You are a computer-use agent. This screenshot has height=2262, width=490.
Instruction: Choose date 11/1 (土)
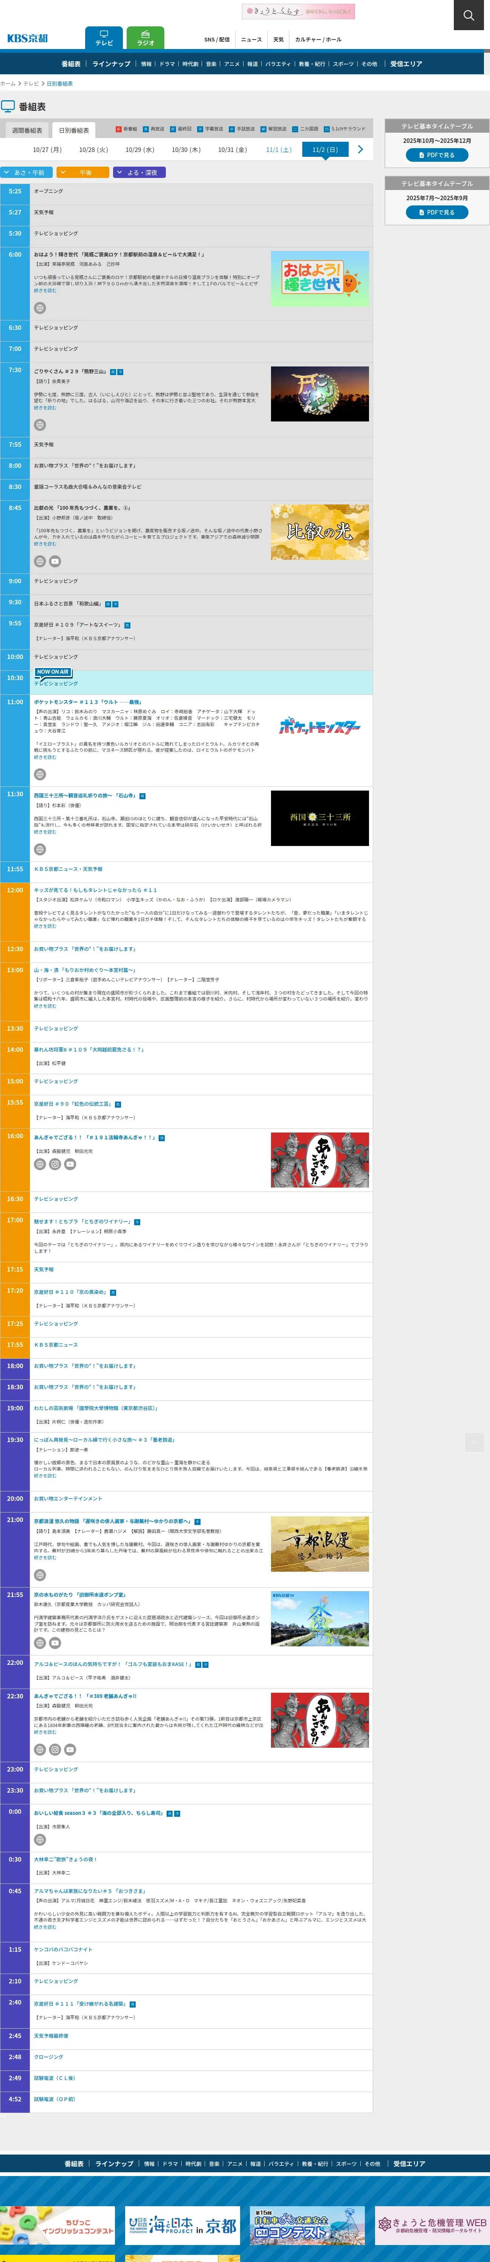point(279,150)
